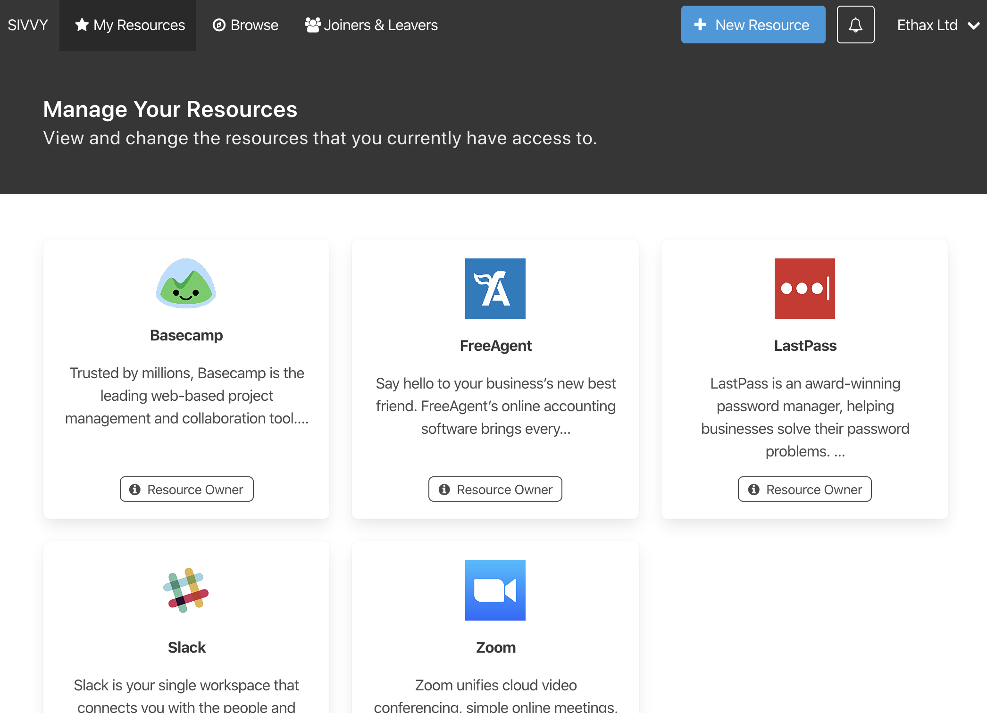Click Resource Owner button under Basecamp

tap(186, 489)
